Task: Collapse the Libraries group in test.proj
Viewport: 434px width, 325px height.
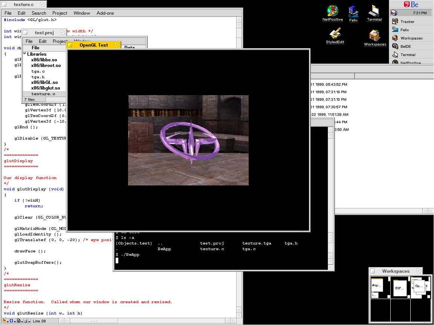Action: tap(25, 54)
